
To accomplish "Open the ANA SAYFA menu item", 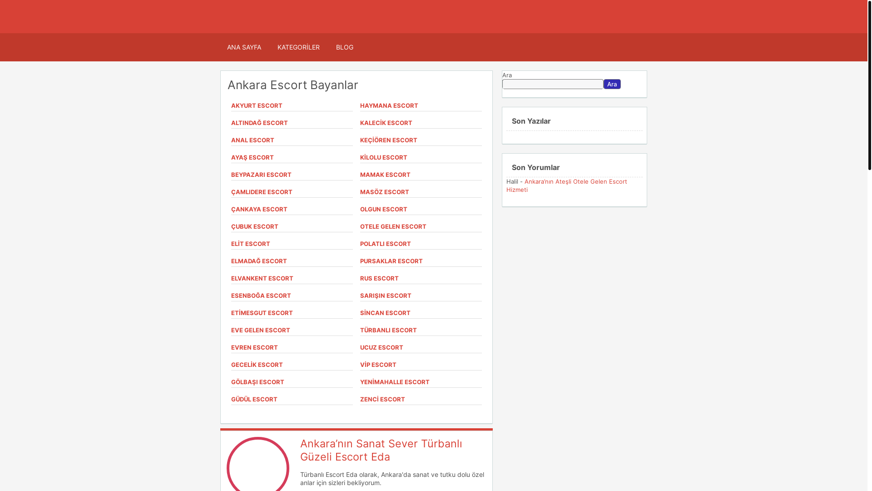I will pyautogui.click(x=244, y=47).
